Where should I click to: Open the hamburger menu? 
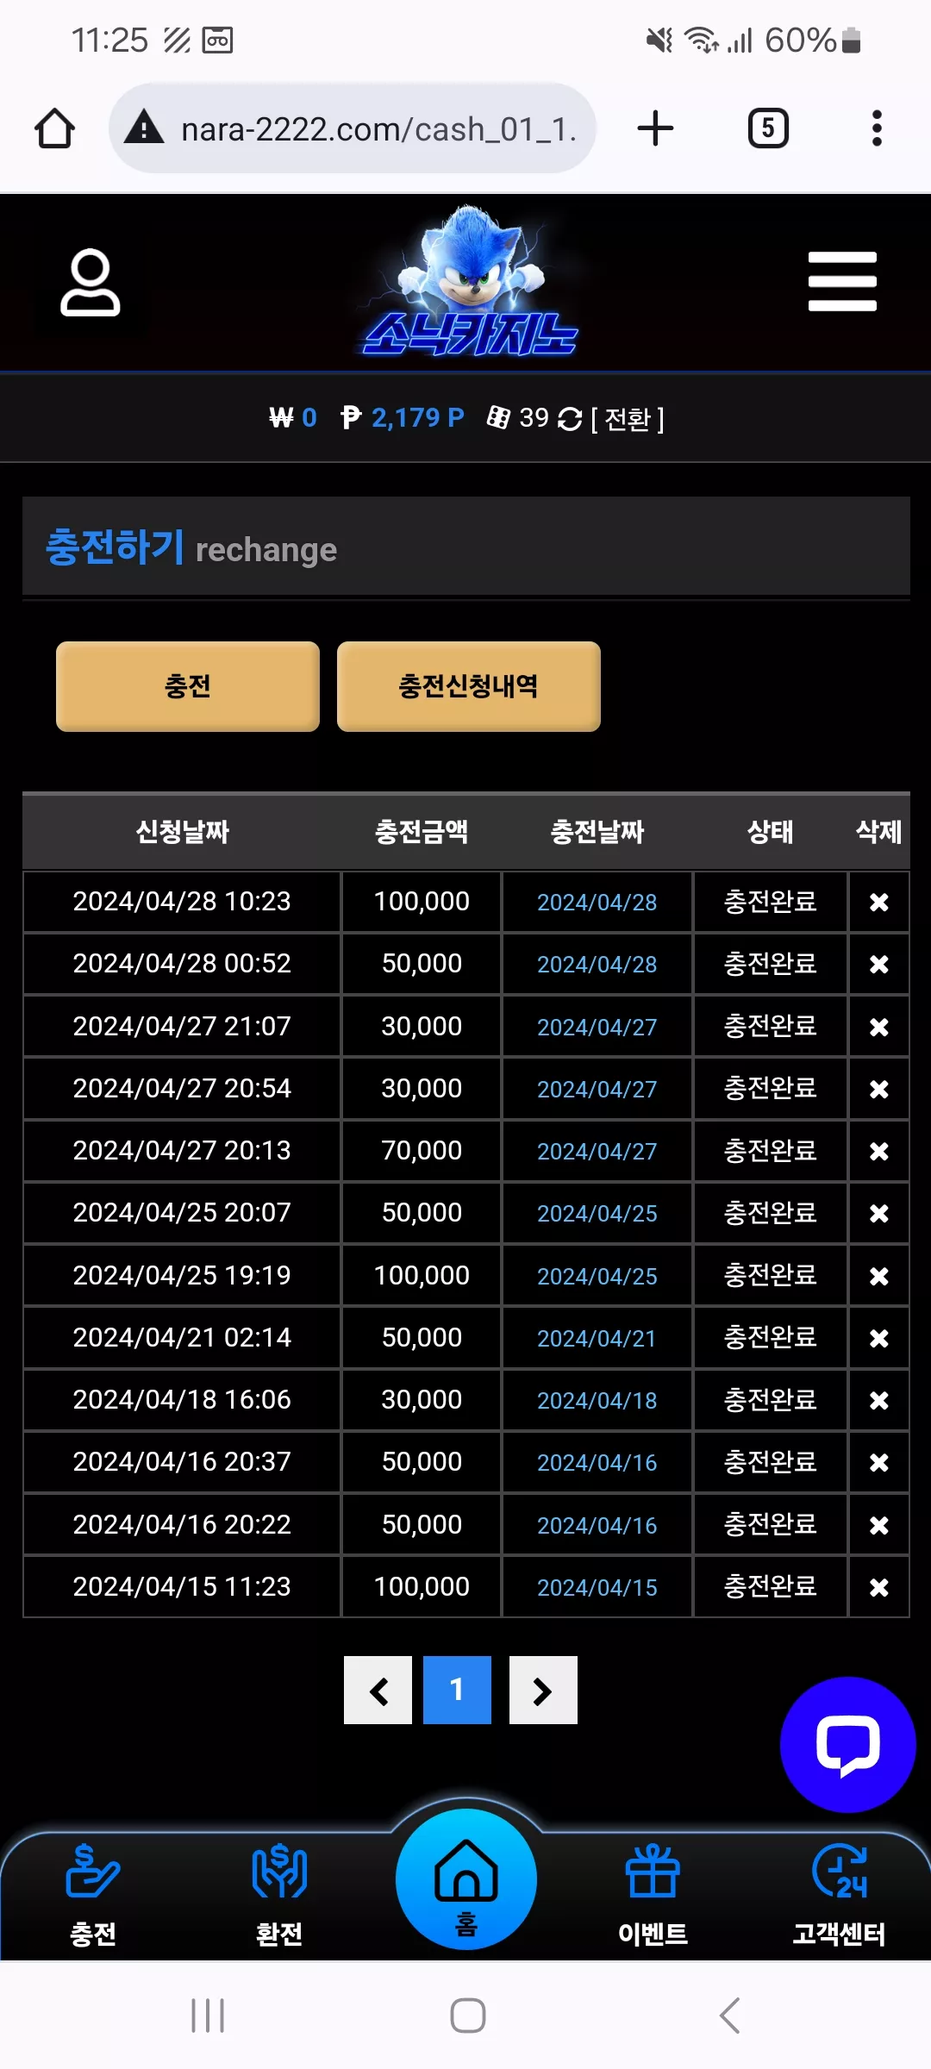tap(842, 282)
